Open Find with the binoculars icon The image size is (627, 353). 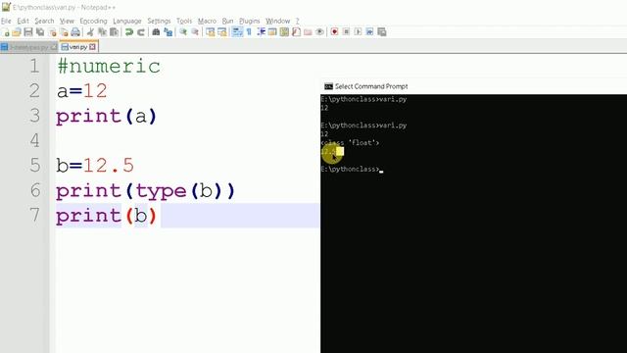[x=156, y=32]
